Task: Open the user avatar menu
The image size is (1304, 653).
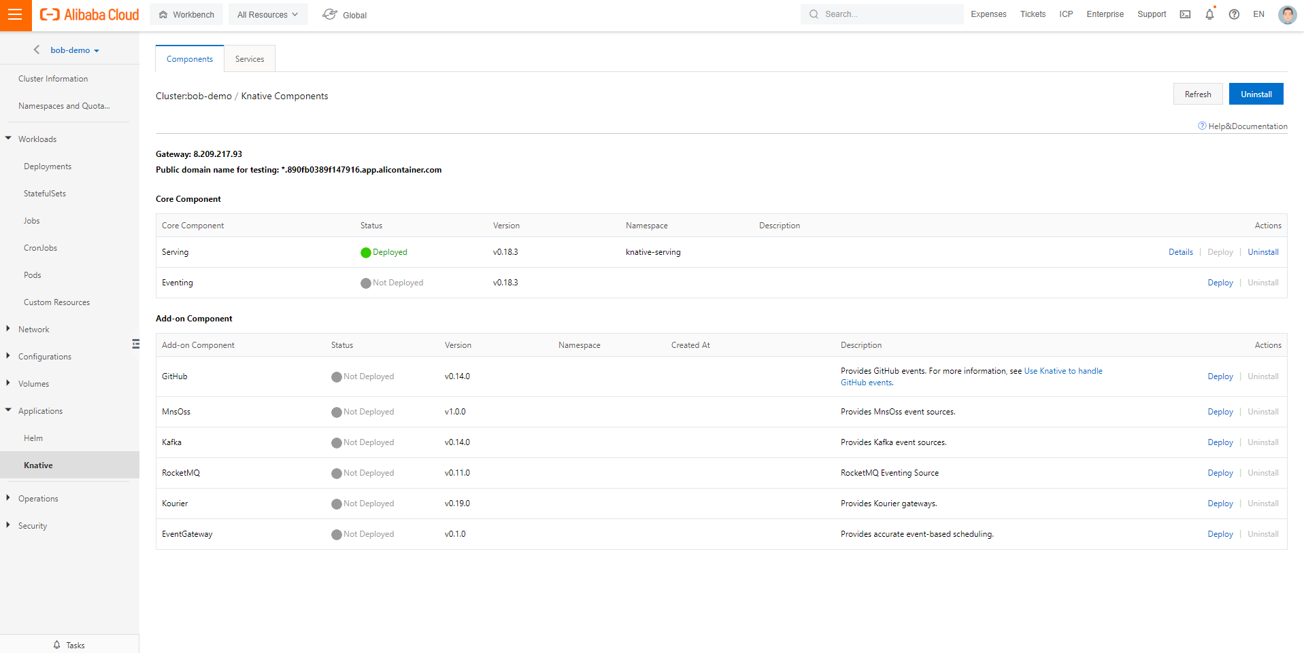Action: [x=1287, y=14]
